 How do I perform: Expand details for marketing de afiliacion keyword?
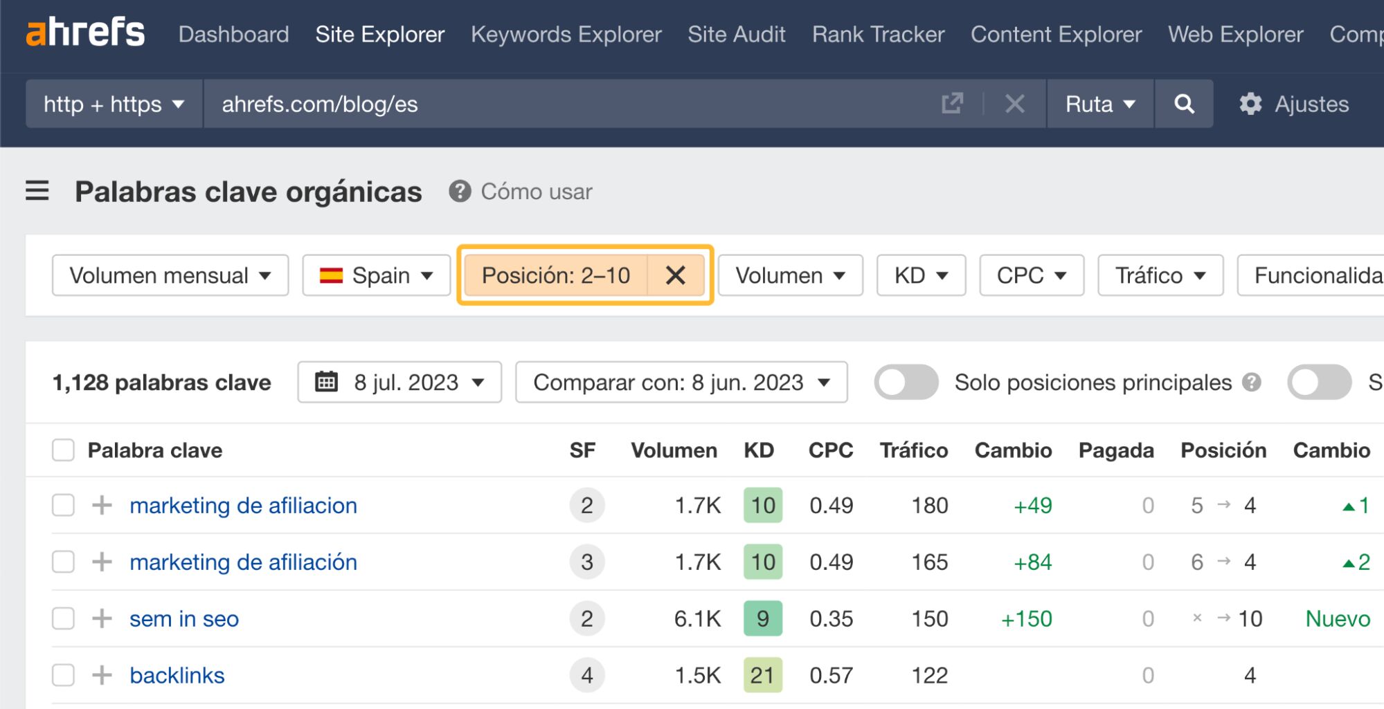click(101, 505)
